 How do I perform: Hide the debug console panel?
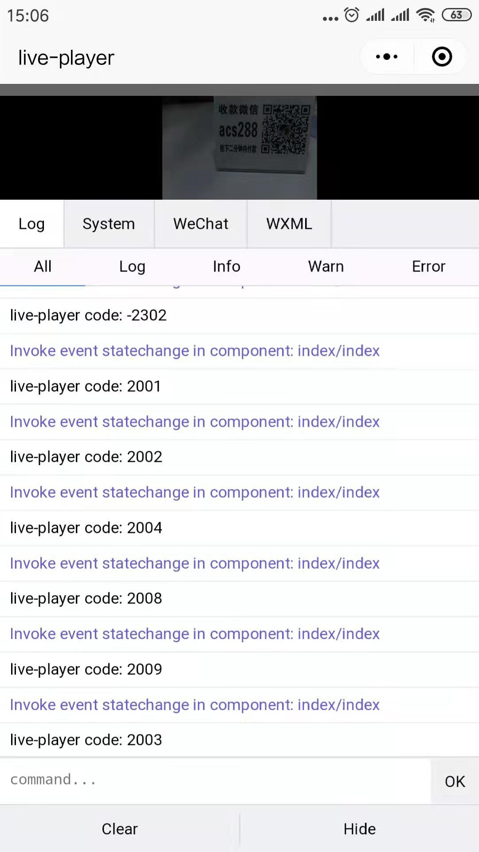[x=360, y=829]
